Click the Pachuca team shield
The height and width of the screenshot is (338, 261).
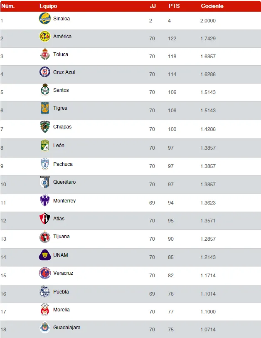(45, 164)
